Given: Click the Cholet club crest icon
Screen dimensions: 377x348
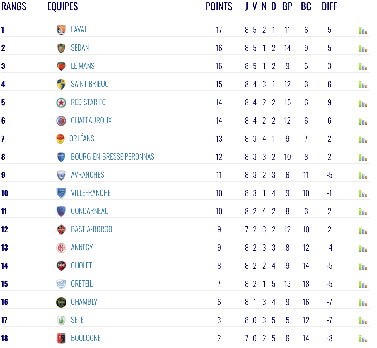Looking at the screenshot, I should coord(61,266).
